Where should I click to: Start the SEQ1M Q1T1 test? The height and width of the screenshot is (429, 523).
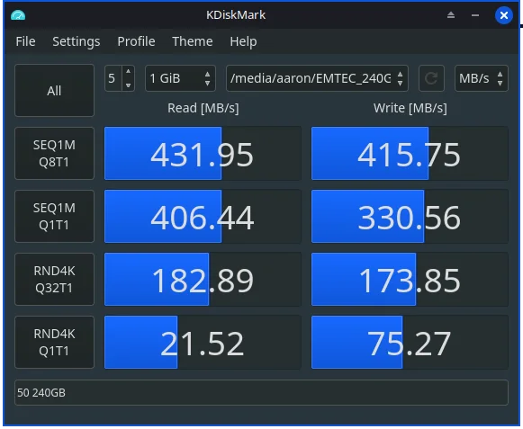(54, 217)
